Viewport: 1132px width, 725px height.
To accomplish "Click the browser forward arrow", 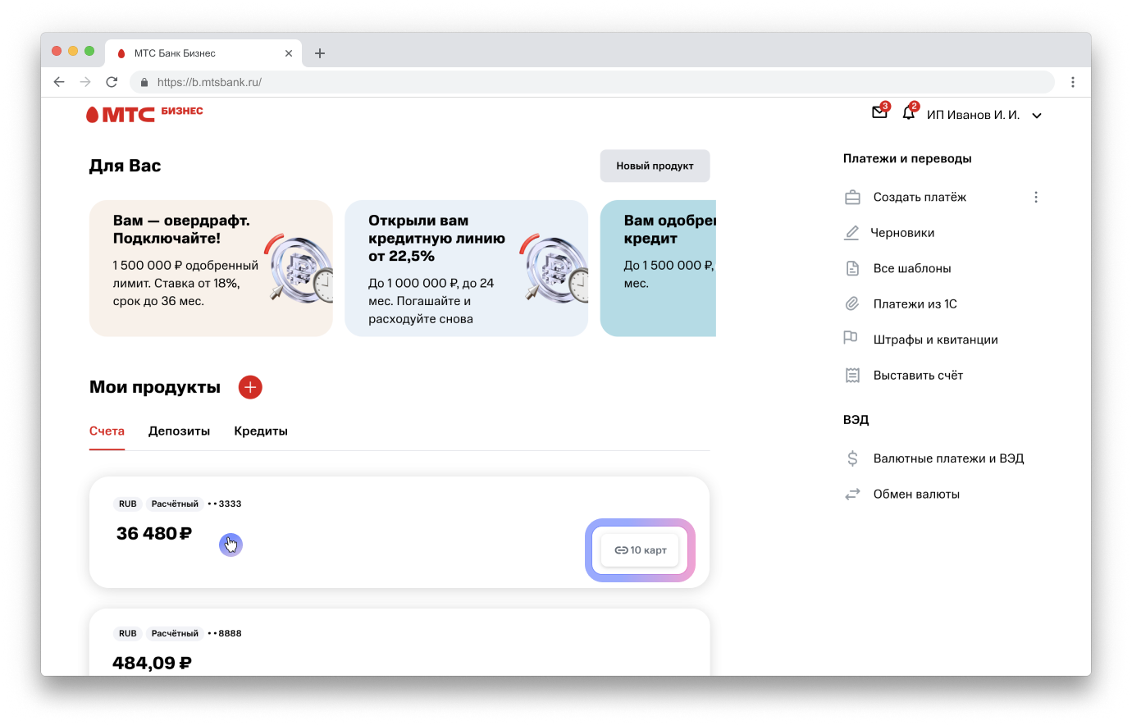I will (x=85, y=82).
